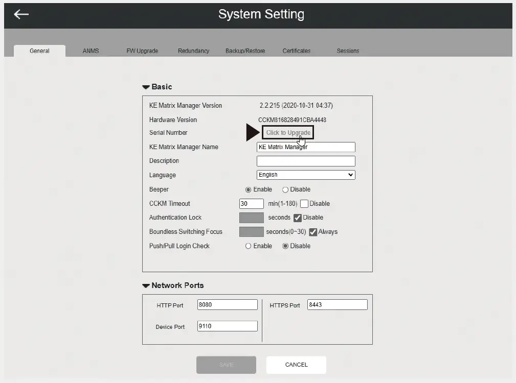This screenshot has width=516, height=383.
Task: Toggle the Always checkbox for Boundless Switching Focus
Action: [313, 231]
